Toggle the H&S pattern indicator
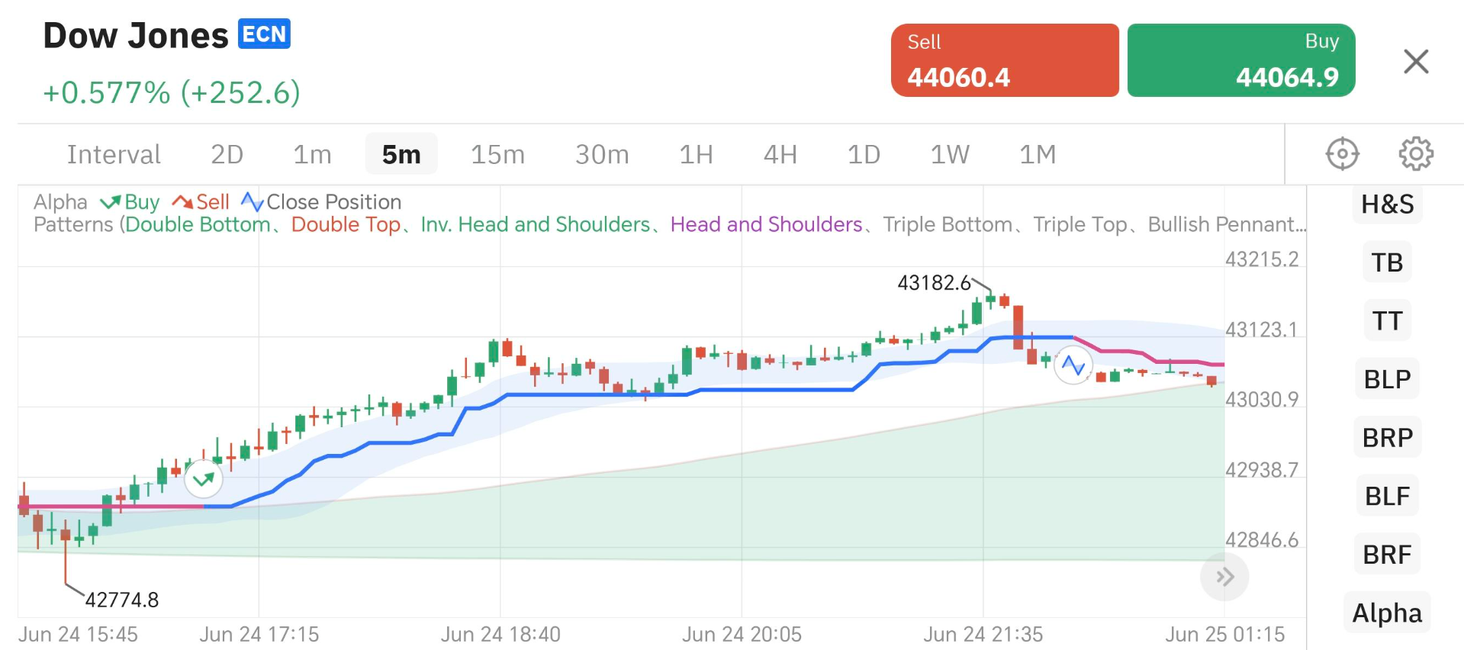This screenshot has width=1464, height=650. pos(1387,204)
